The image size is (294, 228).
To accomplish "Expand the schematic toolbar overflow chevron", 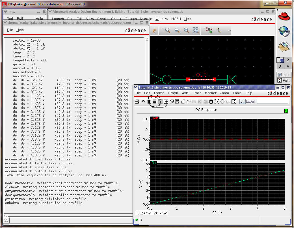I will (229, 31).
